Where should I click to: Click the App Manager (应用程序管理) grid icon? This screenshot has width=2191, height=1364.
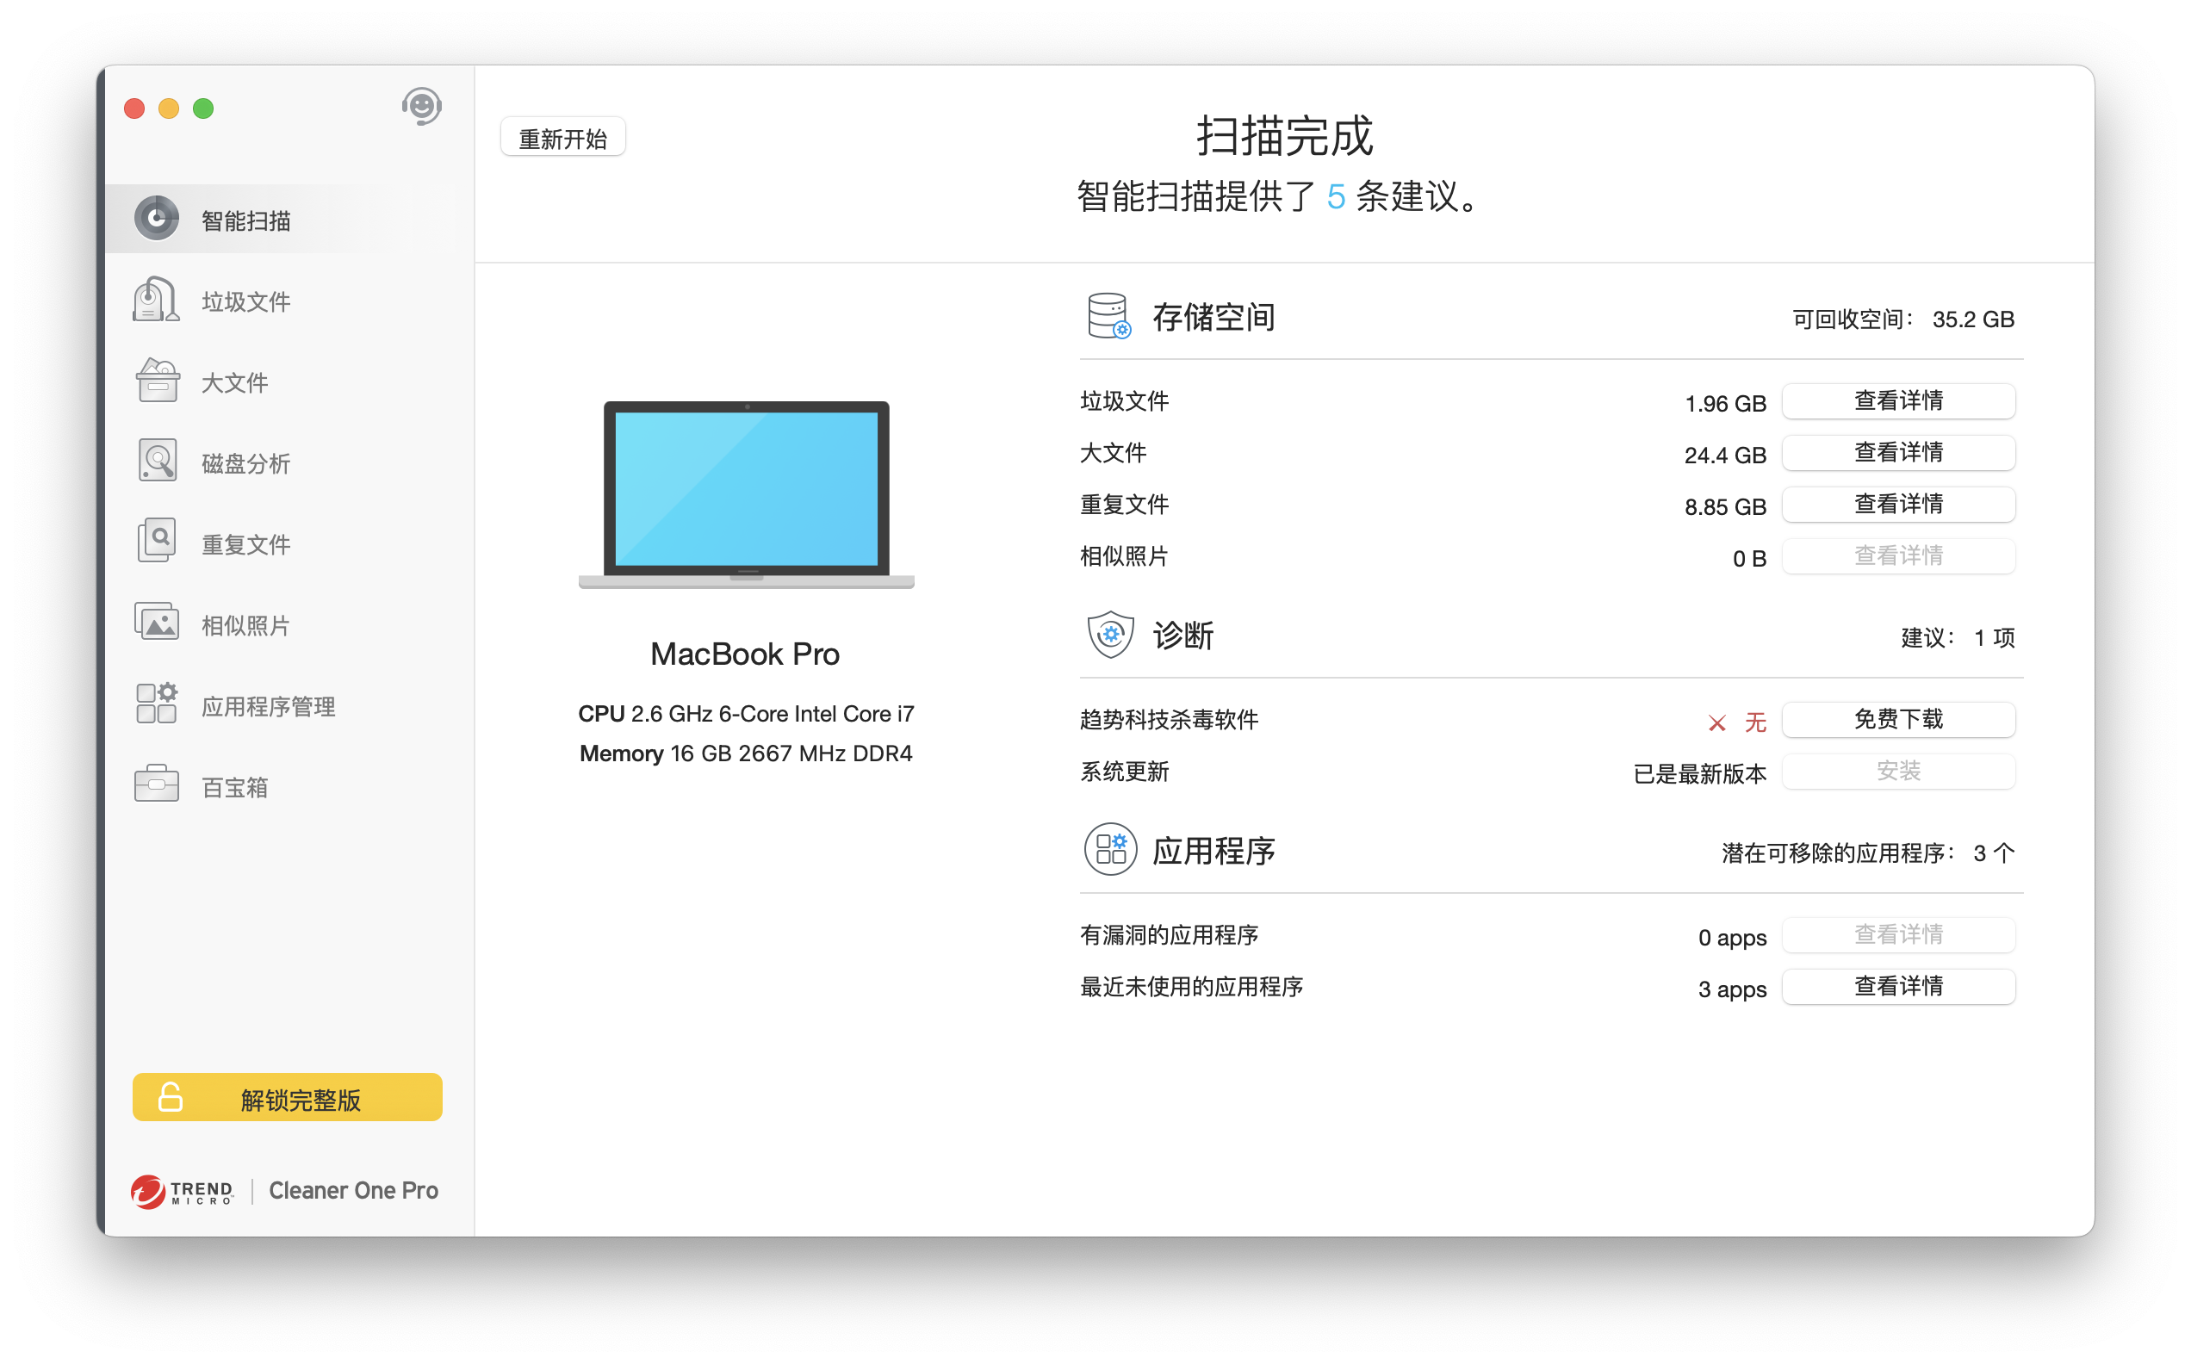[157, 704]
